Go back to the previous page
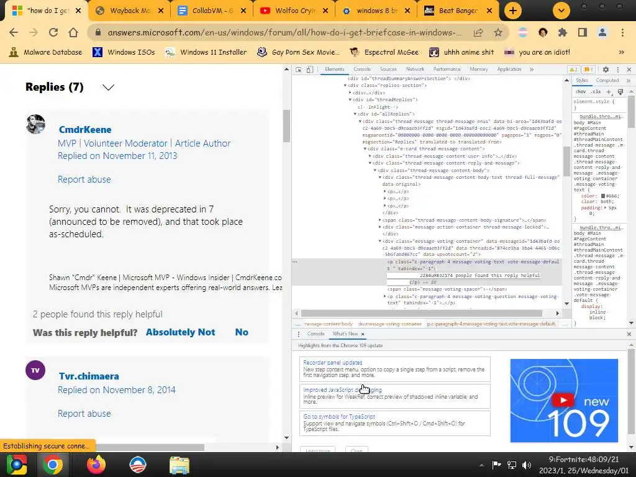 pyautogui.click(x=14, y=32)
